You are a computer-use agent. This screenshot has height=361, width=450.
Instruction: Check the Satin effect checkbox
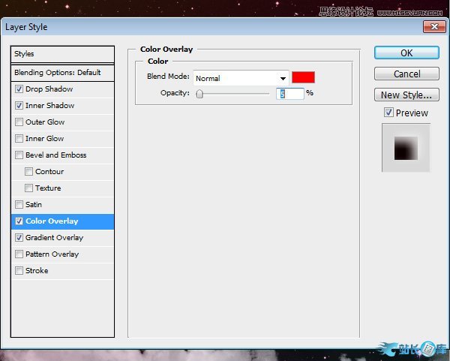19,205
